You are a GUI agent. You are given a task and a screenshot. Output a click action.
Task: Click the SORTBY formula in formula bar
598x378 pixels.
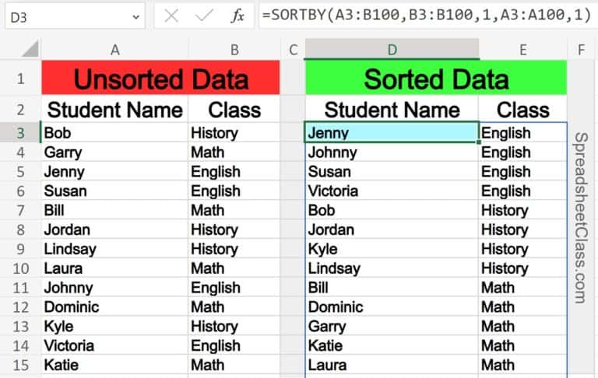click(x=427, y=16)
